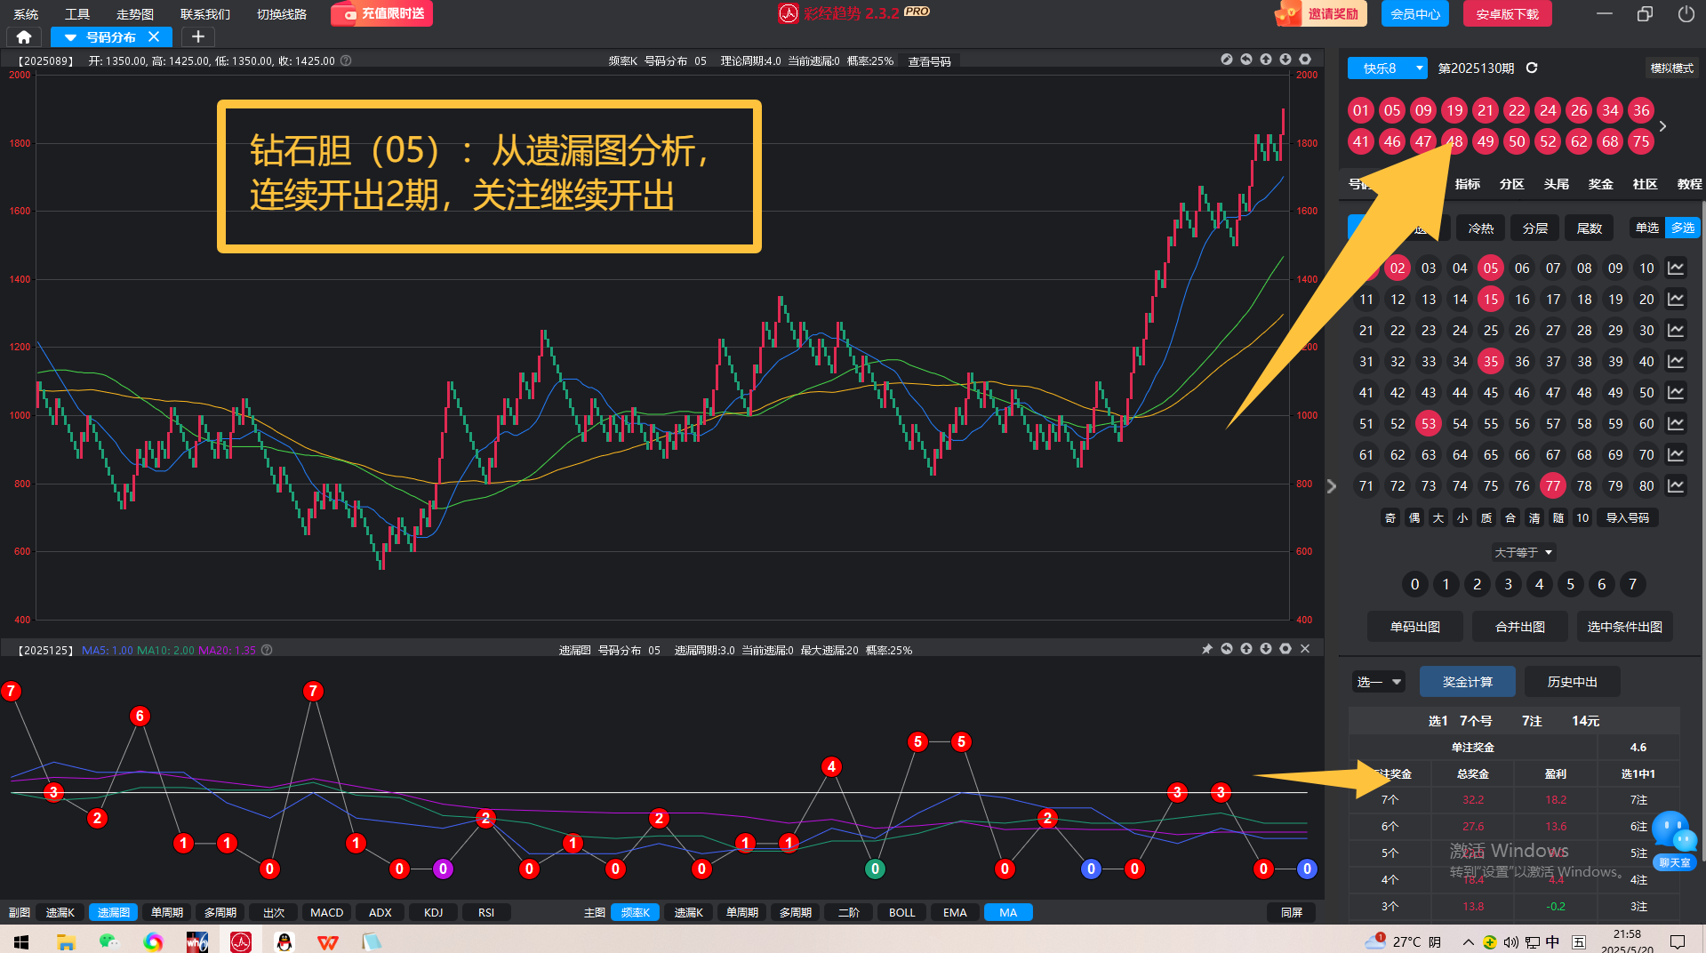
Task: Enable the MACD sub-chart indicator
Action: tap(326, 912)
